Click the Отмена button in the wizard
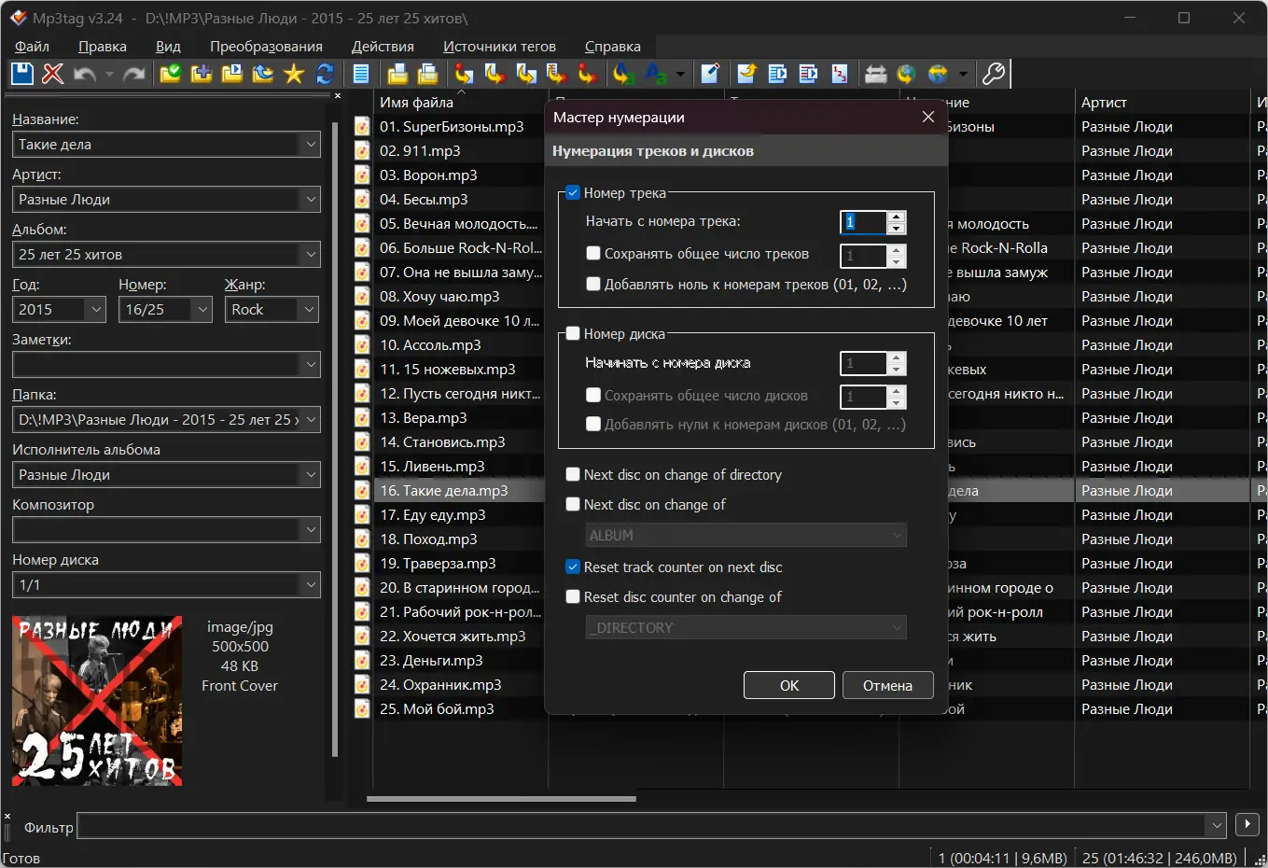 point(887,684)
